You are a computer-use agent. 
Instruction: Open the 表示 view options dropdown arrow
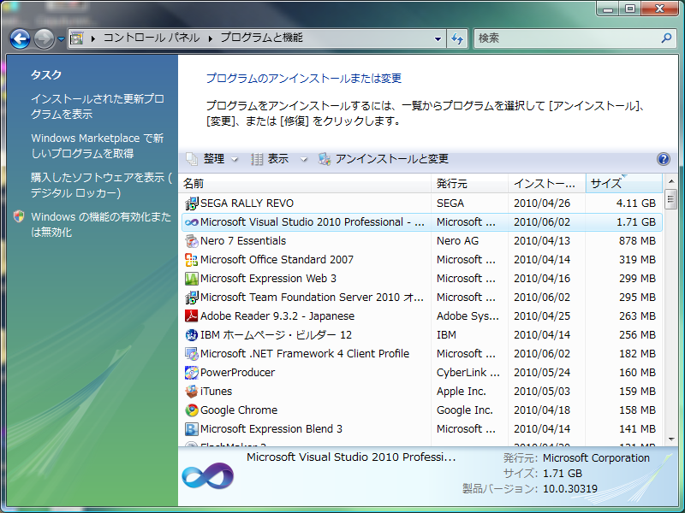pos(304,159)
